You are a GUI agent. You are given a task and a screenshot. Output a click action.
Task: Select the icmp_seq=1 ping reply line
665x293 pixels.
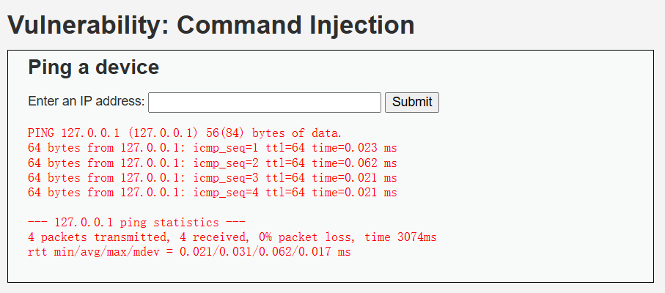pos(212,148)
